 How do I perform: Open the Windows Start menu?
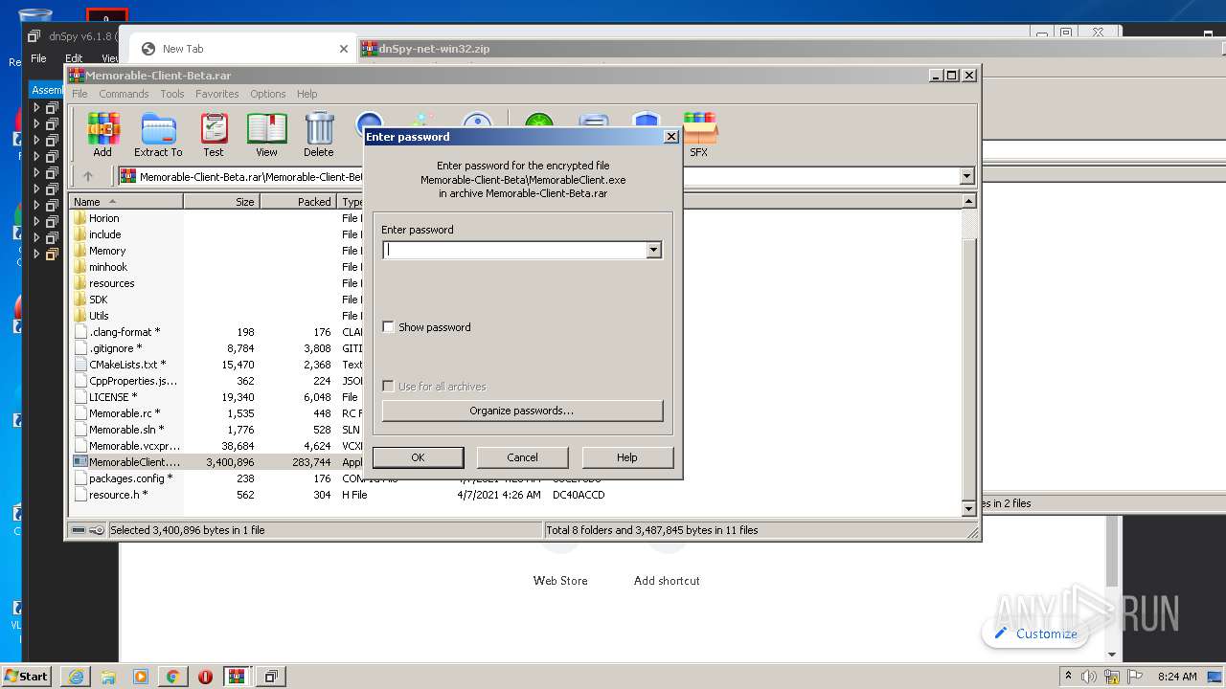pos(27,676)
